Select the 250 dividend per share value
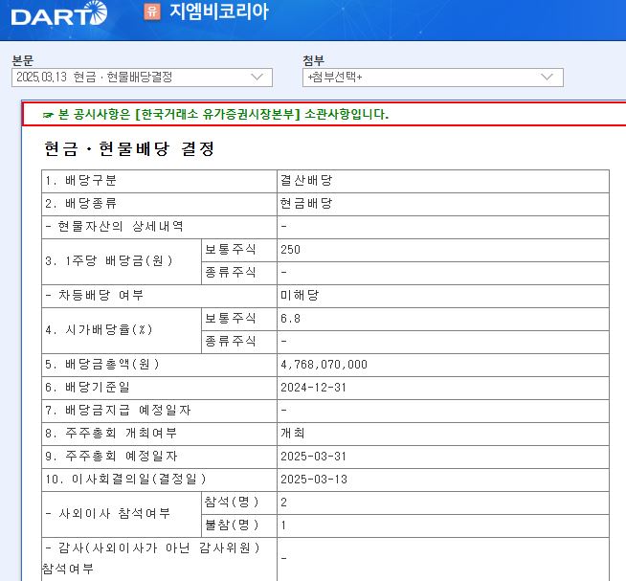This screenshot has height=581, width=626. coord(290,250)
